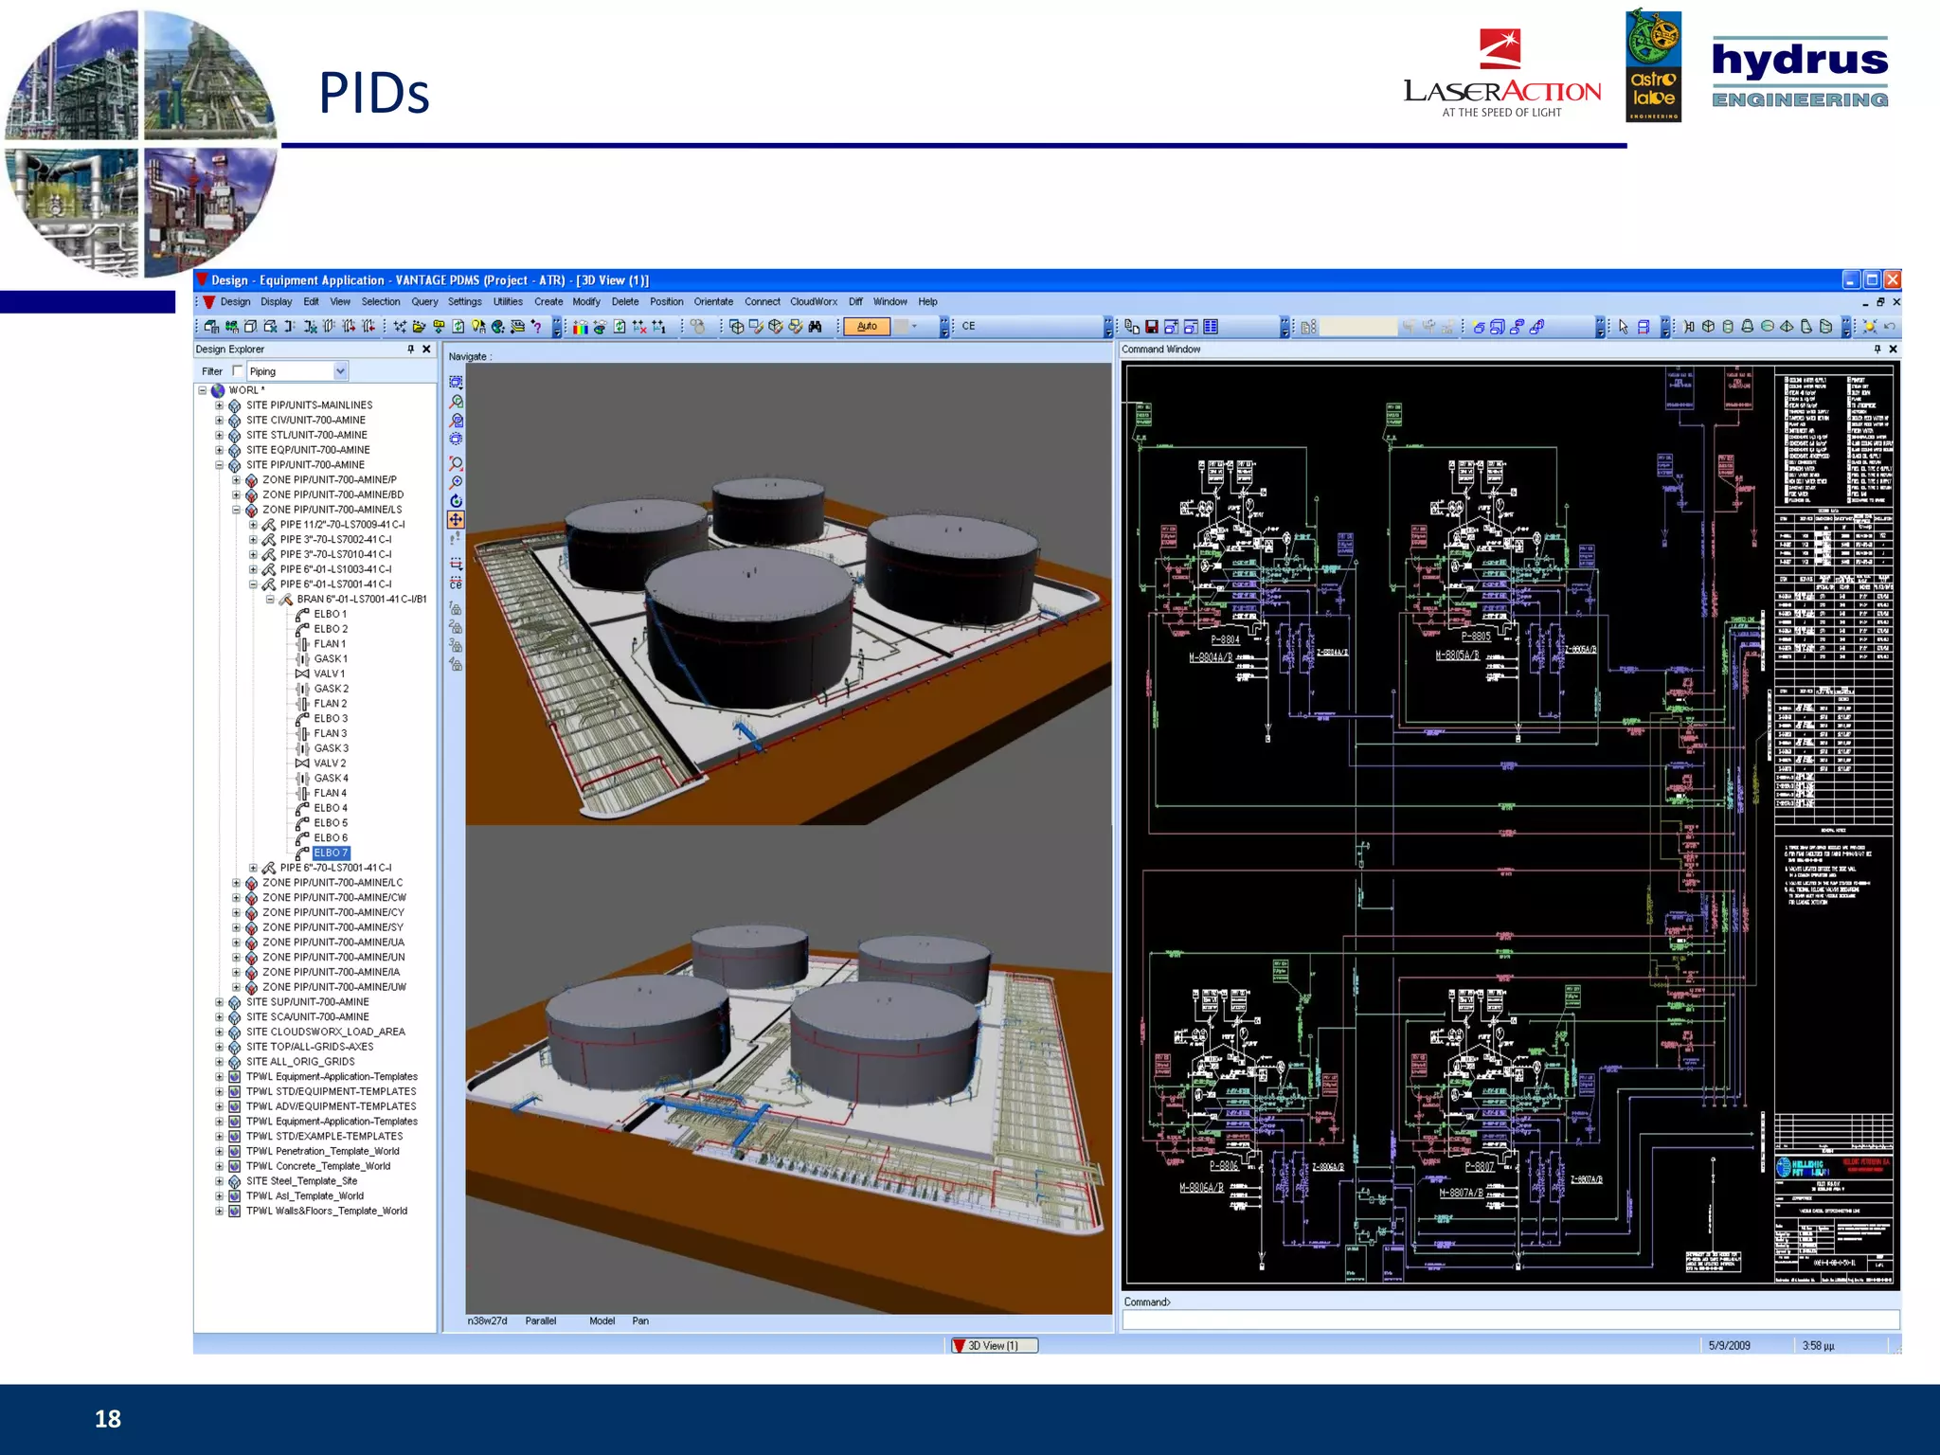Create a pyramid primitive from toolbar
This screenshot has width=1940, height=1455.
[x=1787, y=327]
